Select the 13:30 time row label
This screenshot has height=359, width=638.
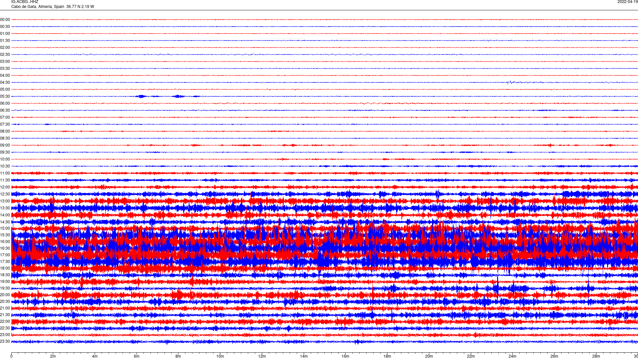point(5,208)
